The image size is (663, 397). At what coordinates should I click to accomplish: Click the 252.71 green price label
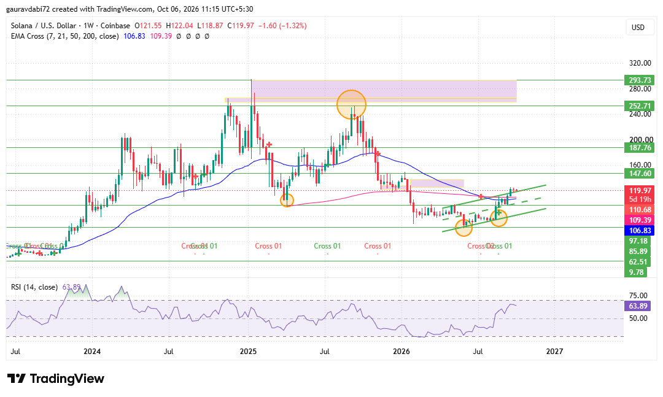[x=639, y=106]
